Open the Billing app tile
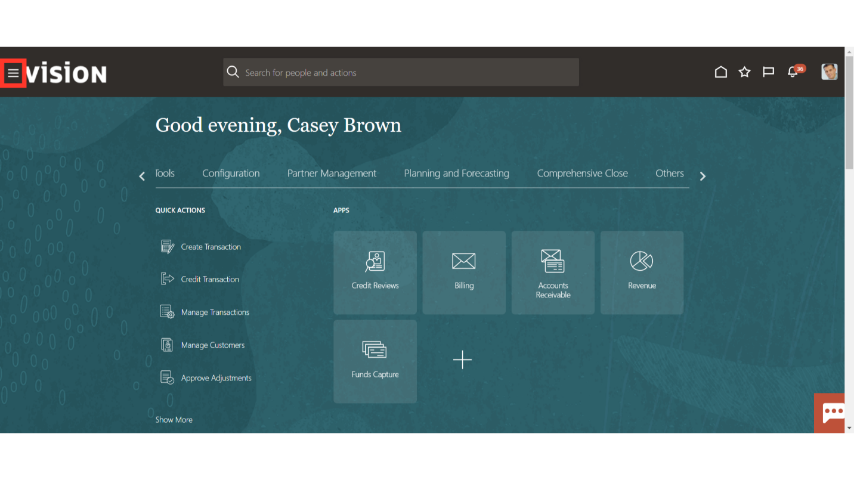Image resolution: width=854 pixels, height=480 pixels. coord(464,272)
